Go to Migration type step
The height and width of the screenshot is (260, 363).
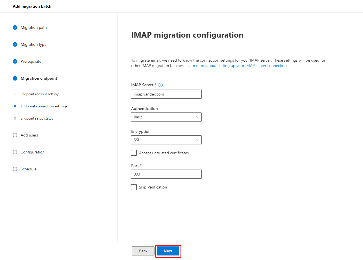33,44
